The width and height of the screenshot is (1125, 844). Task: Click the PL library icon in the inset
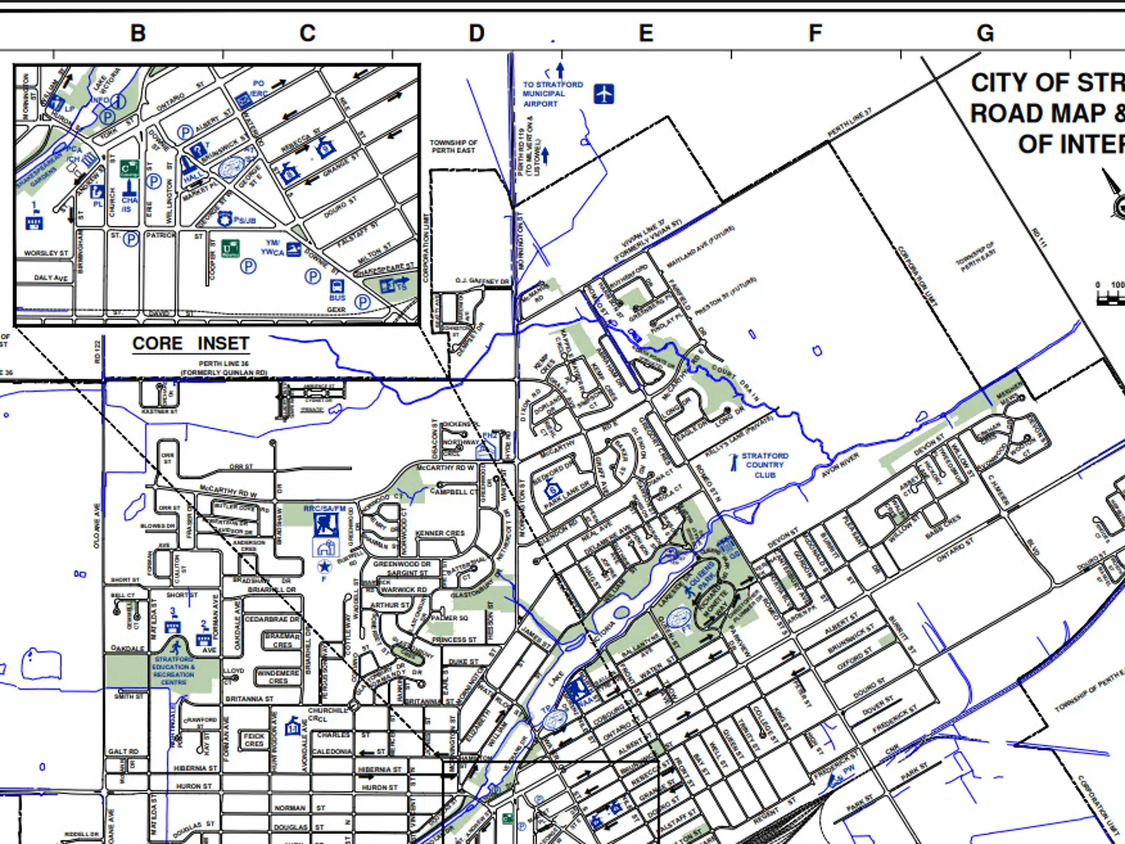pyautogui.click(x=97, y=193)
